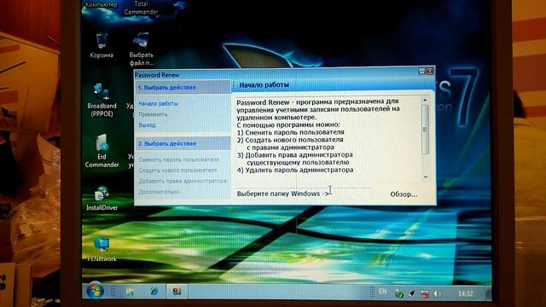Viewport: 546px width, 307px height.
Task: Click the description scrollbar up arrow
Action: pos(425,101)
